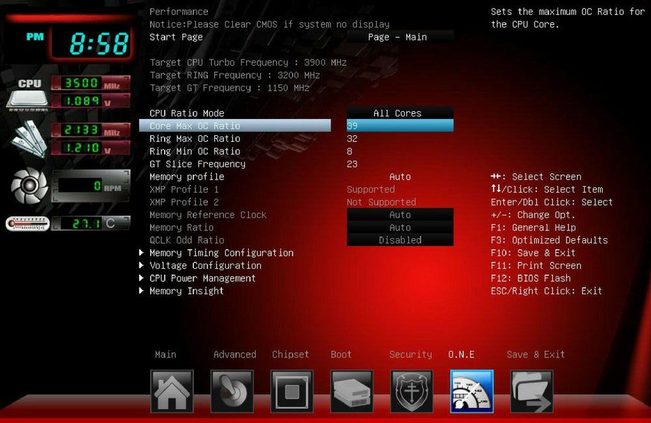Viewport: 651px width, 423px height.
Task: Click the Supported status of XMP Profile 1
Action: [x=371, y=189]
